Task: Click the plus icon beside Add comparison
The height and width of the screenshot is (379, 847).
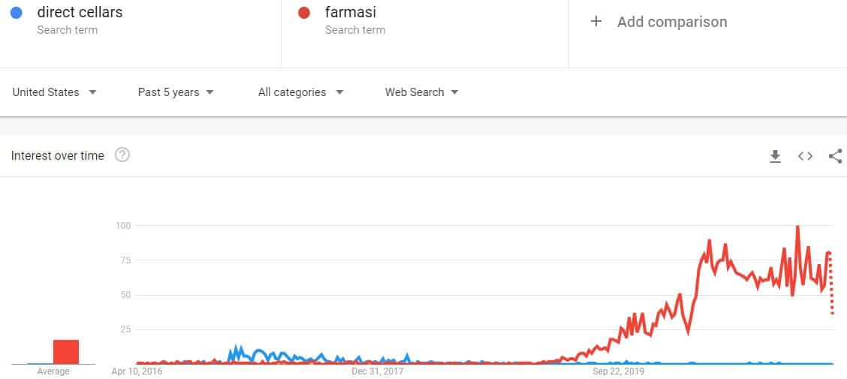Action: click(595, 22)
